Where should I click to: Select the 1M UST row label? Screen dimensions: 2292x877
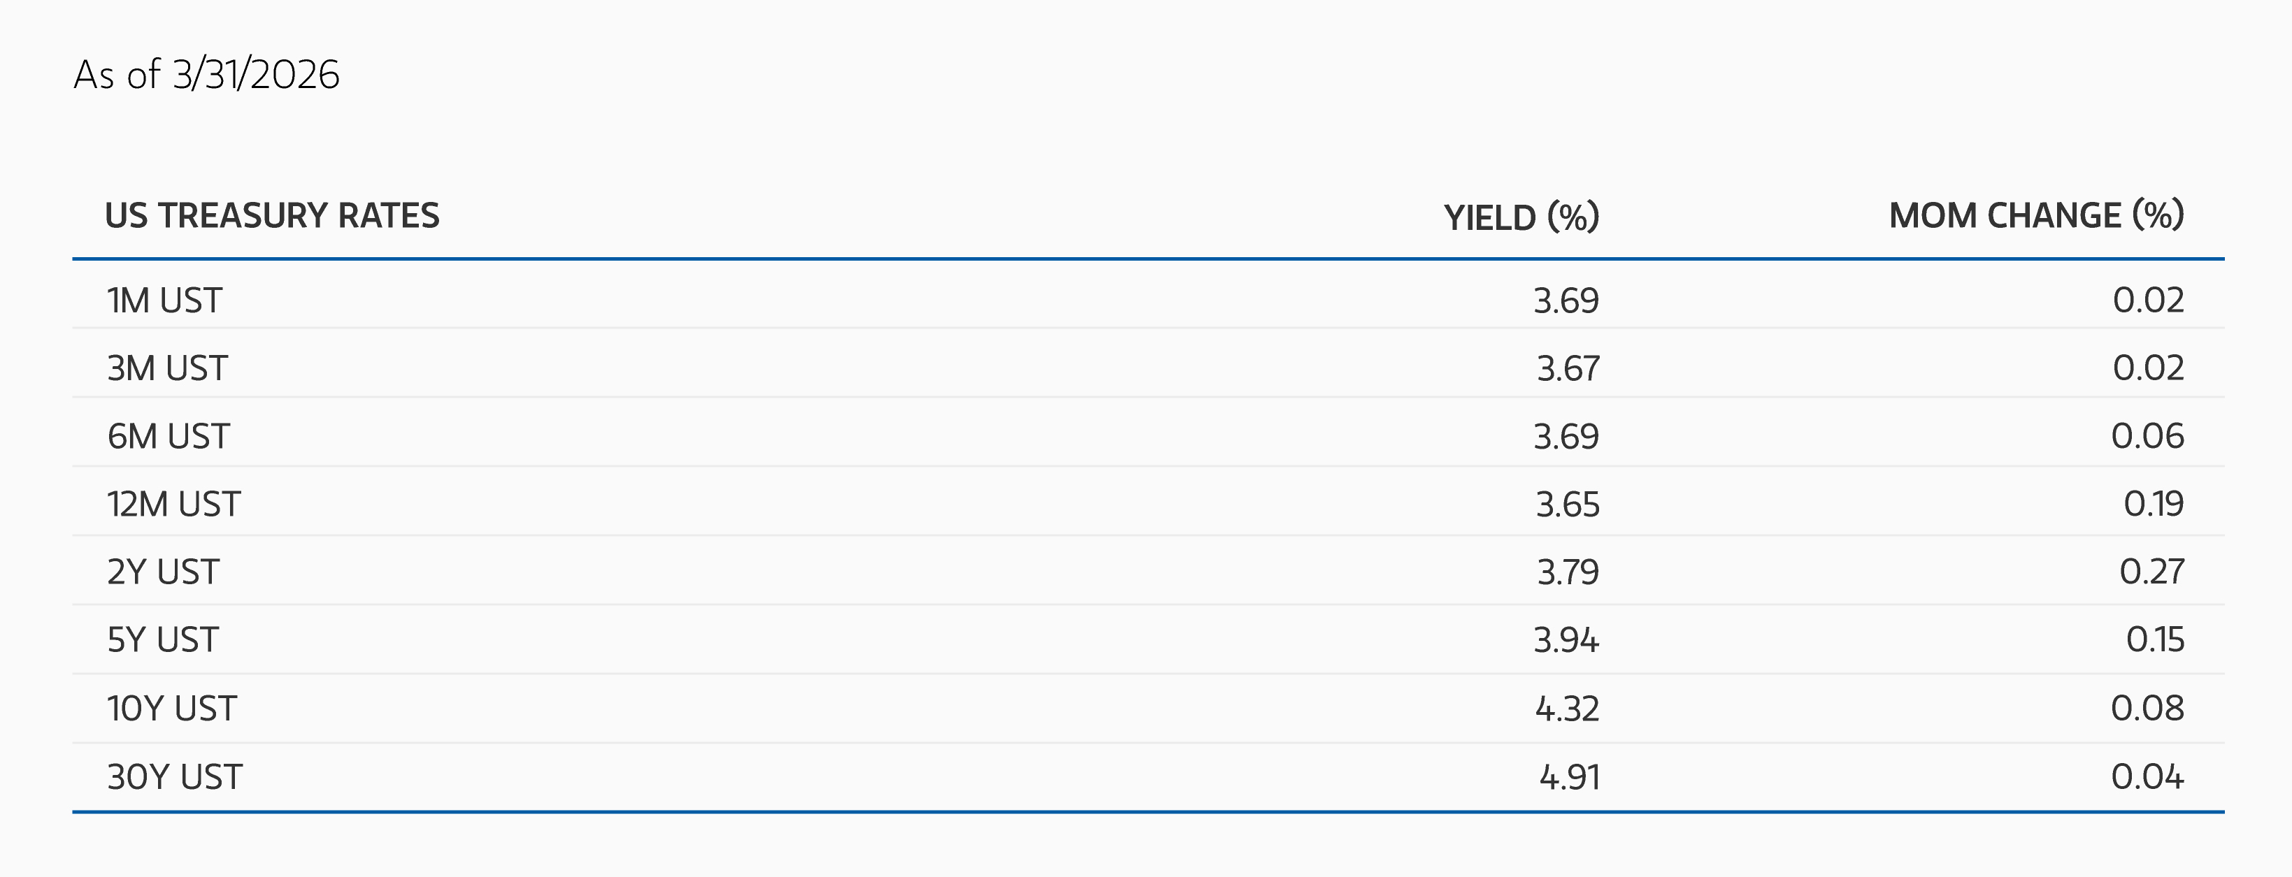[164, 300]
